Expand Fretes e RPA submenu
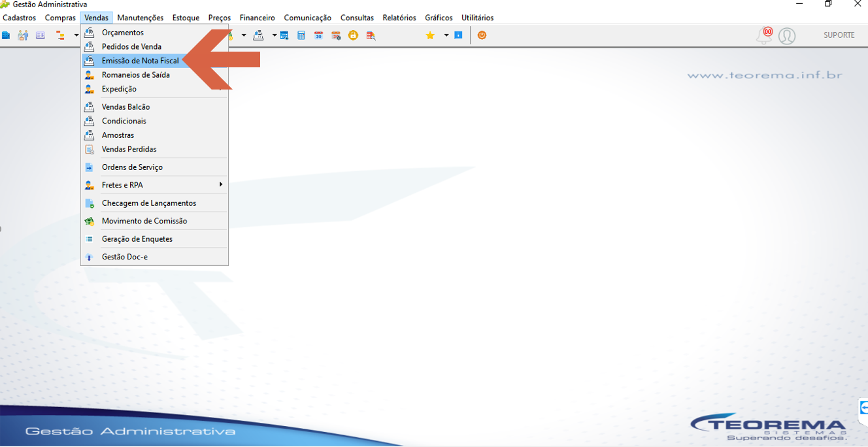868x447 pixels. 154,185
